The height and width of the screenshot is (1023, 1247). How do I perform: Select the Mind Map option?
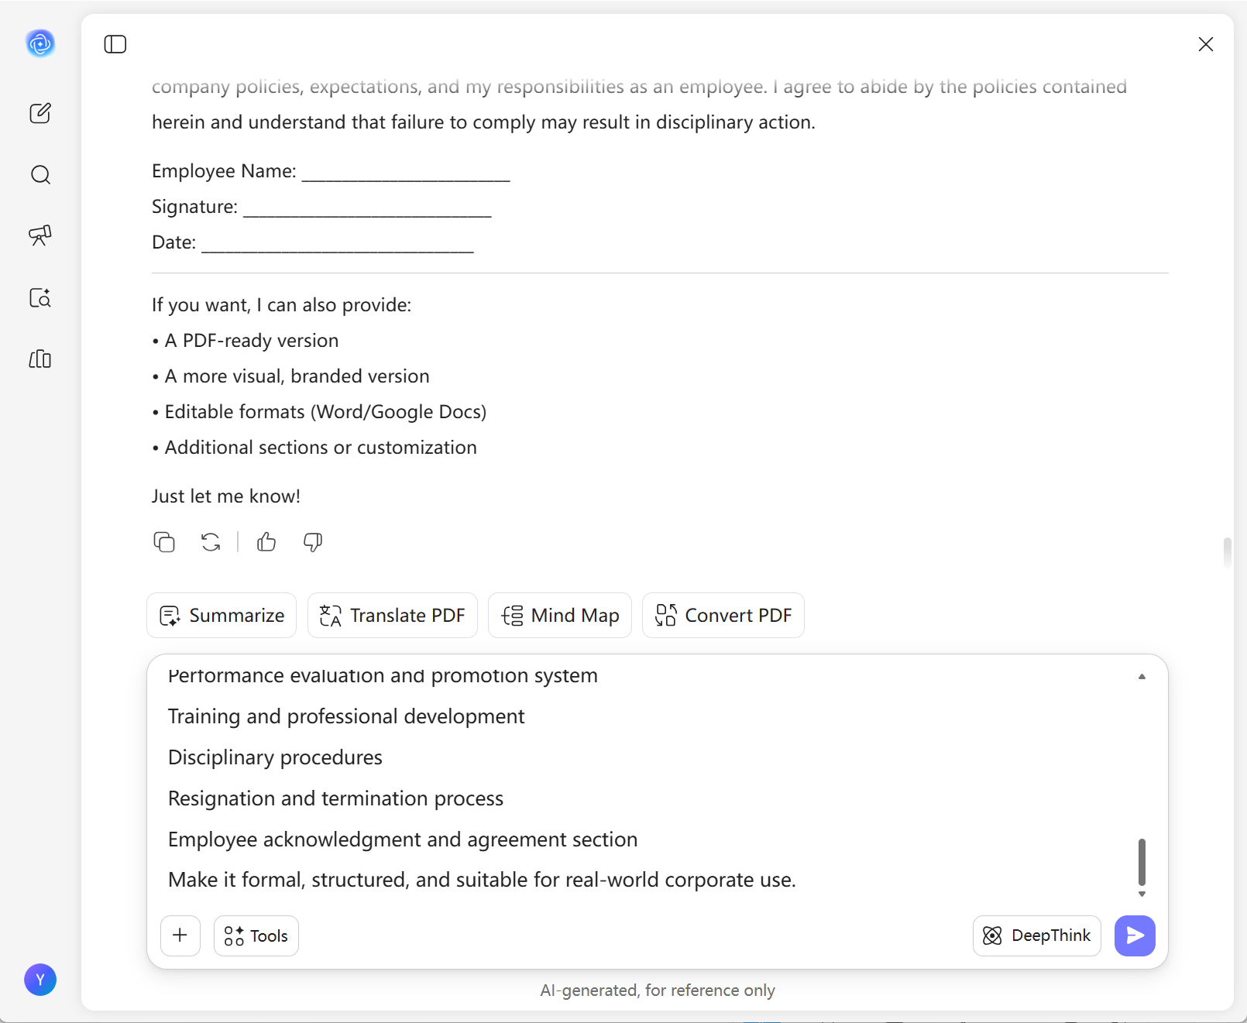[560, 616]
